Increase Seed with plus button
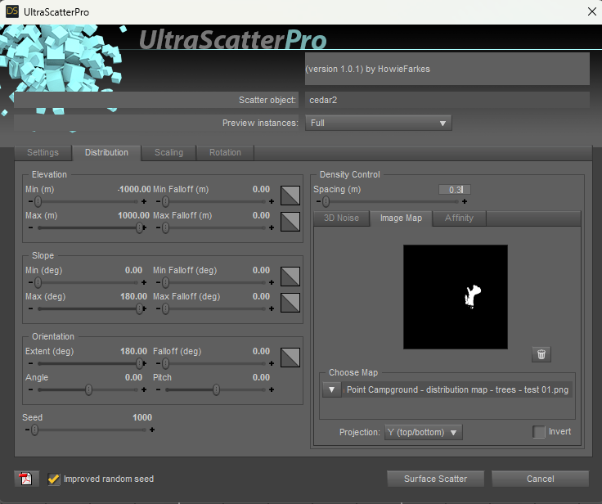Viewport: 602px width, 504px height. click(x=152, y=430)
